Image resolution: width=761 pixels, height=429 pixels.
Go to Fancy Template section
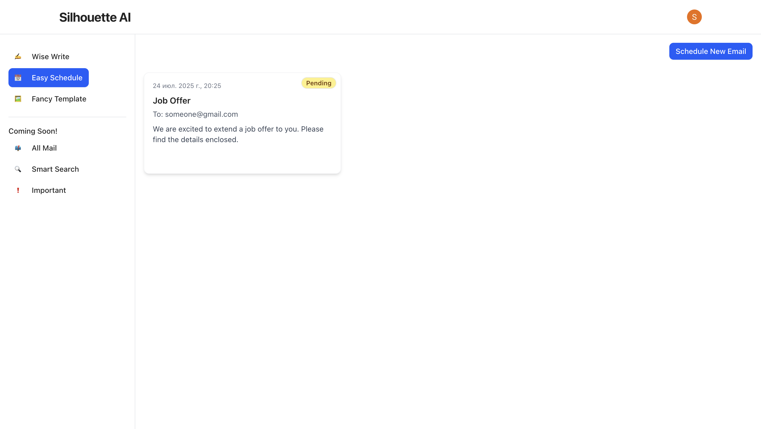coord(59,99)
